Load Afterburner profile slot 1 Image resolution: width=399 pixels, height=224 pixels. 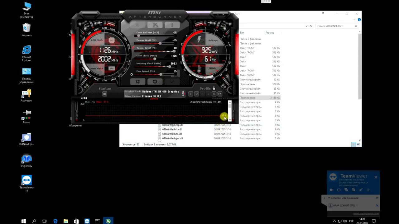(x=191, y=94)
